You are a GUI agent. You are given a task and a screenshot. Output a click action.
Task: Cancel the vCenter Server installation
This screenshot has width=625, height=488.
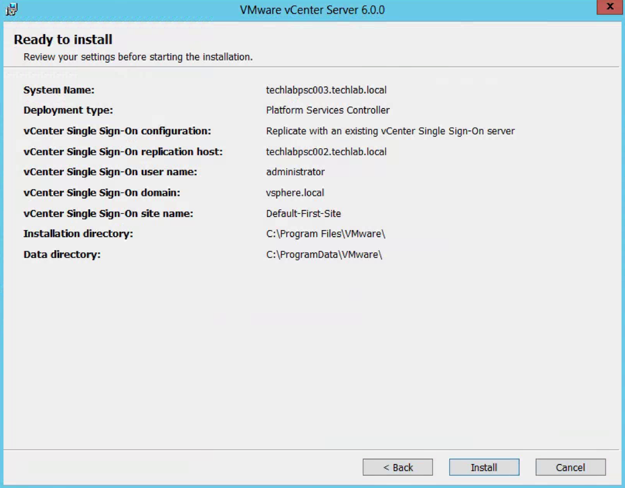tap(570, 467)
